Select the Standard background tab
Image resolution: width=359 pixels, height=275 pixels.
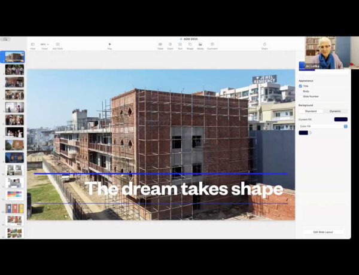tap(311, 111)
